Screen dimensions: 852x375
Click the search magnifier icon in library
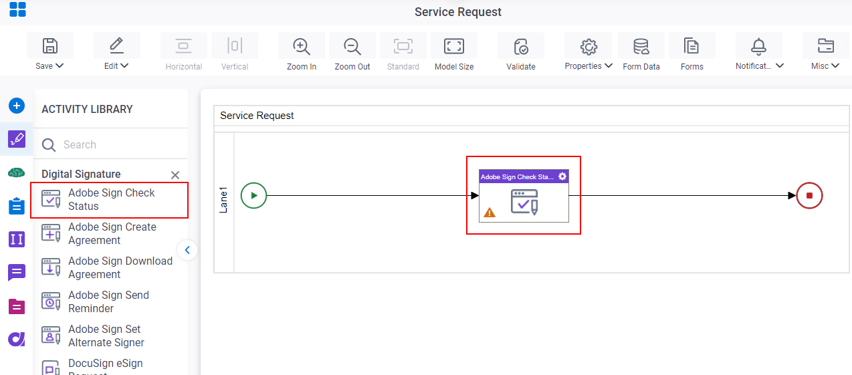point(49,145)
